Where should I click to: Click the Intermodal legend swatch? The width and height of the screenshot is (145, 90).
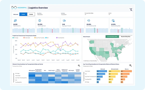point(24,38)
